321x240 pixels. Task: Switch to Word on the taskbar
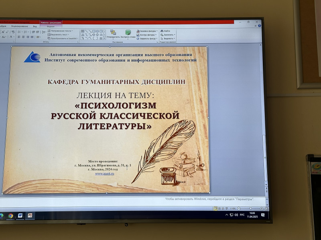pos(20,216)
